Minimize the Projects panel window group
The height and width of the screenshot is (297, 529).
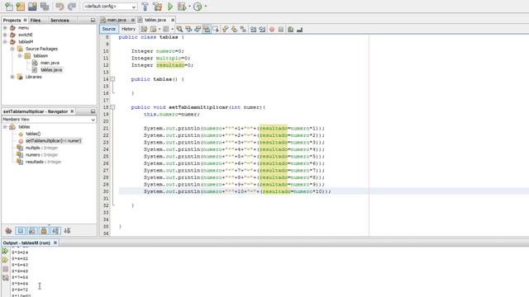pos(93,20)
